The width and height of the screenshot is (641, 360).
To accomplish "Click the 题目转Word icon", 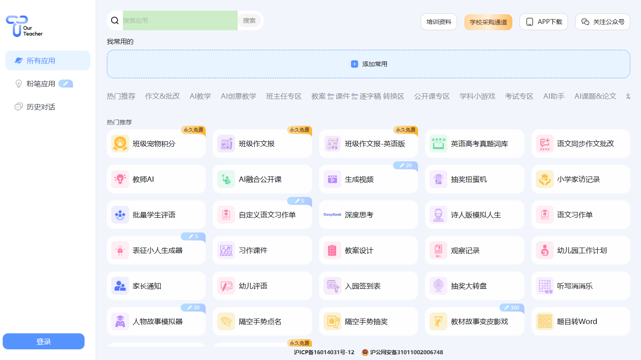I will pyautogui.click(x=545, y=321).
